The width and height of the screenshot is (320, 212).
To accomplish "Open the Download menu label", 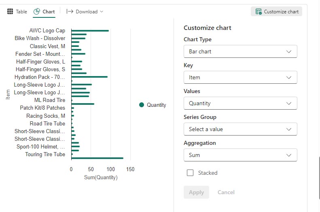I will click(87, 12).
